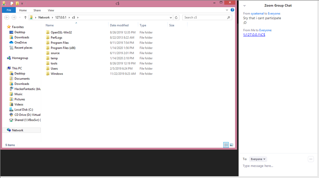This screenshot has height=178, width=319.
Task: Sort by the Date modified column header
Action: (x=119, y=25)
